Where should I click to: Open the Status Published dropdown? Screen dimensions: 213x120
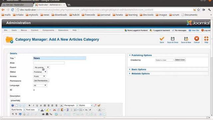pyautogui.click(x=40, y=72)
